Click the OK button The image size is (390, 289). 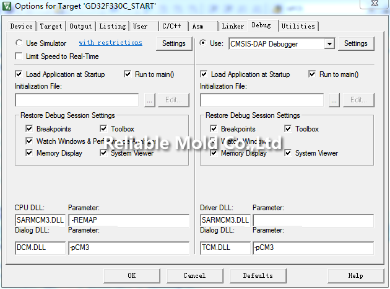(131, 275)
